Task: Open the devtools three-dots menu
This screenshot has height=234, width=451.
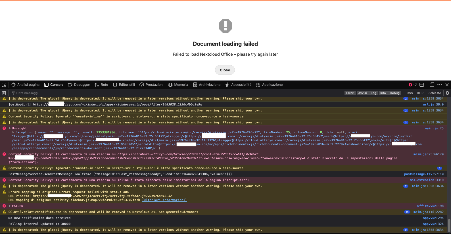Action: tap(440, 85)
